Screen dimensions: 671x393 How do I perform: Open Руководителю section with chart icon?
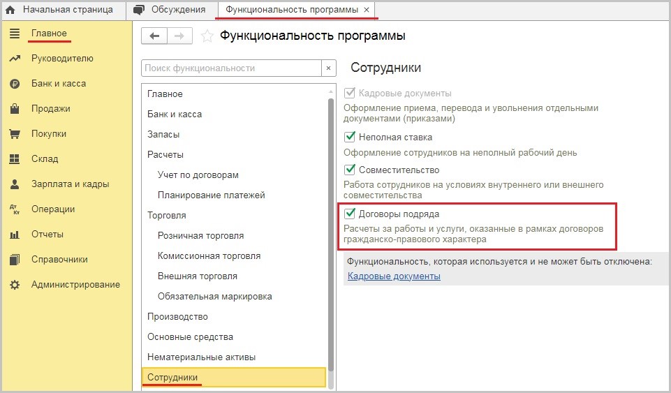pyautogui.click(x=15, y=59)
